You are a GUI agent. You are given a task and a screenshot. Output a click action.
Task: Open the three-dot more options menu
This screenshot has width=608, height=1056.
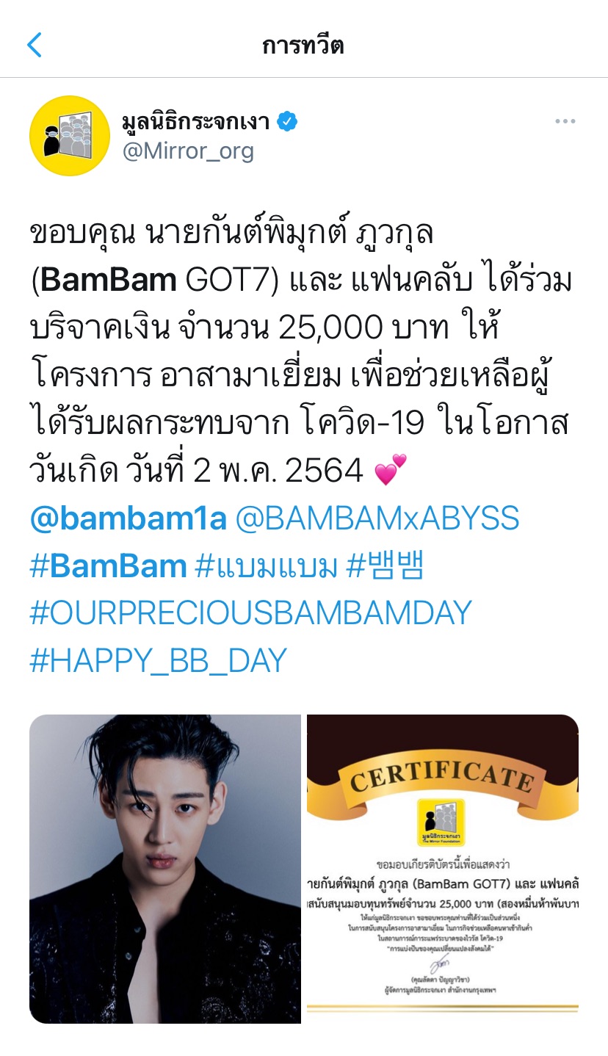tap(565, 121)
